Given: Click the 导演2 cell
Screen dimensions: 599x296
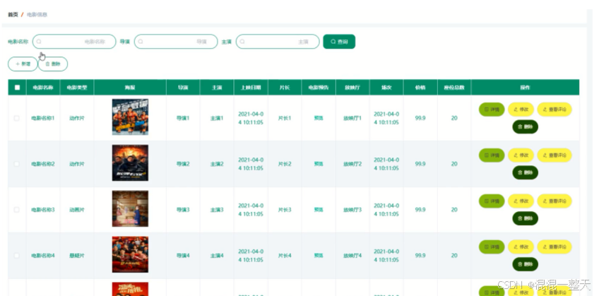Looking at the screenshot, I should [183, 164].
